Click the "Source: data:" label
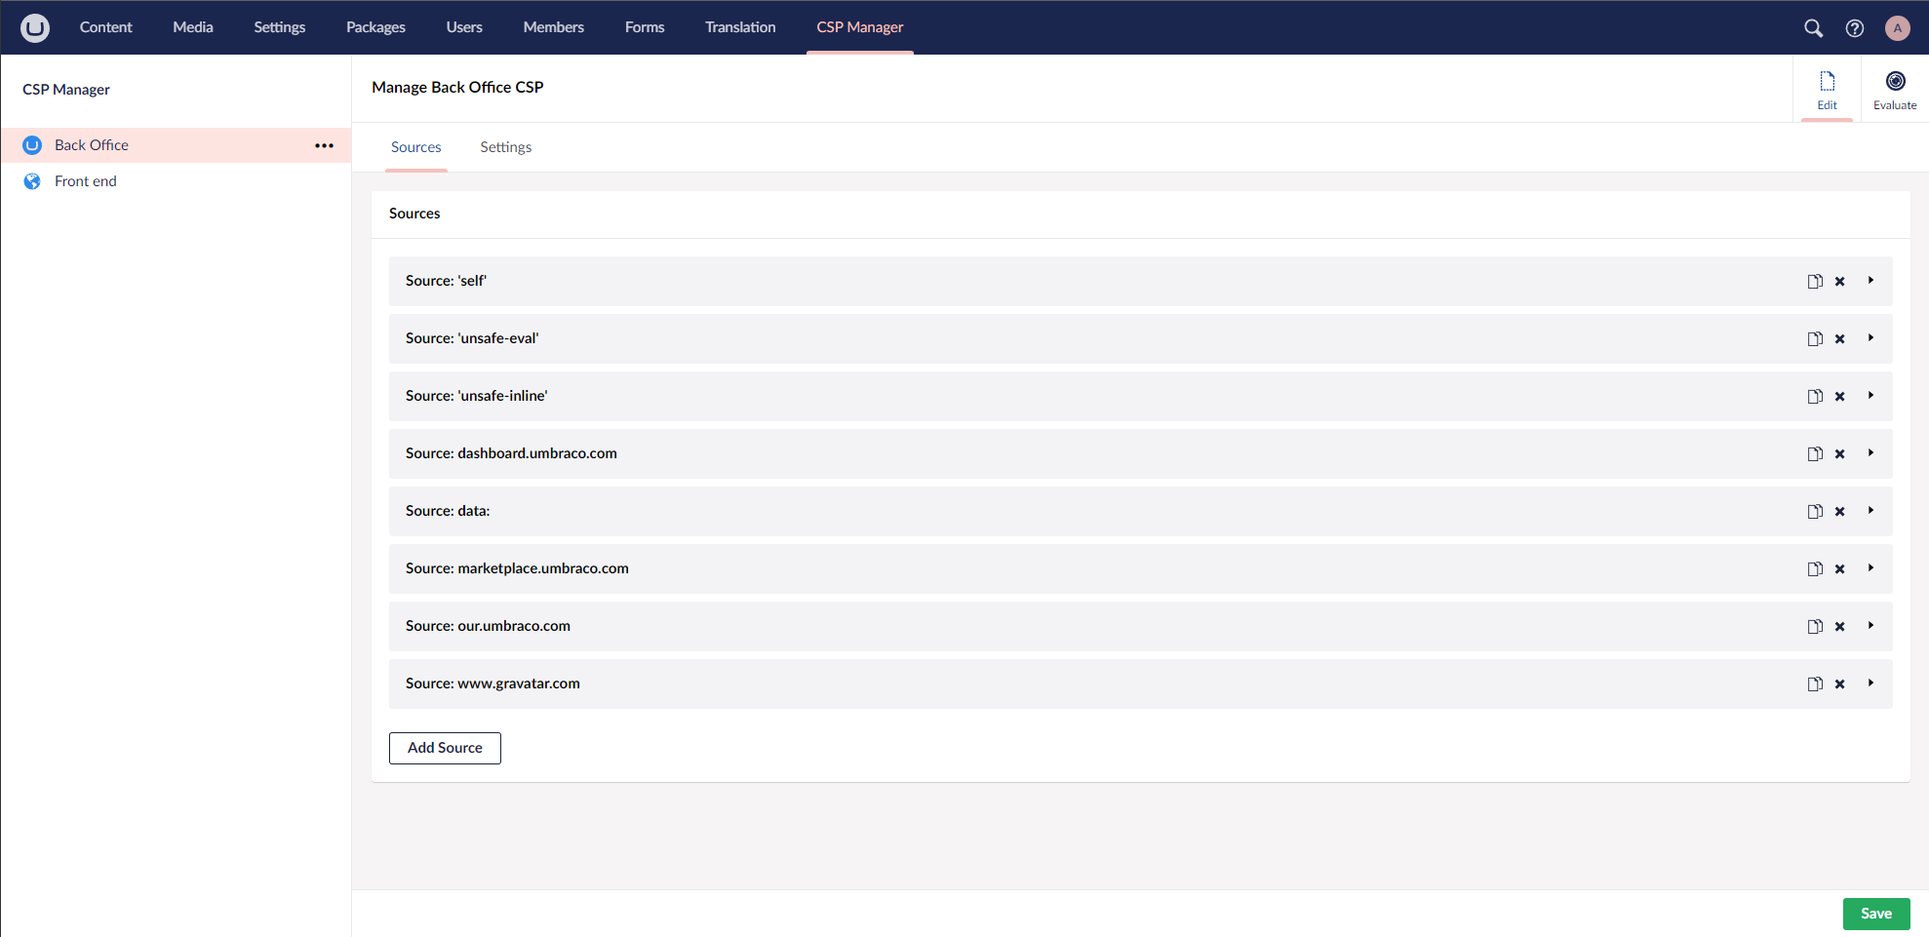 click(448, 511)
